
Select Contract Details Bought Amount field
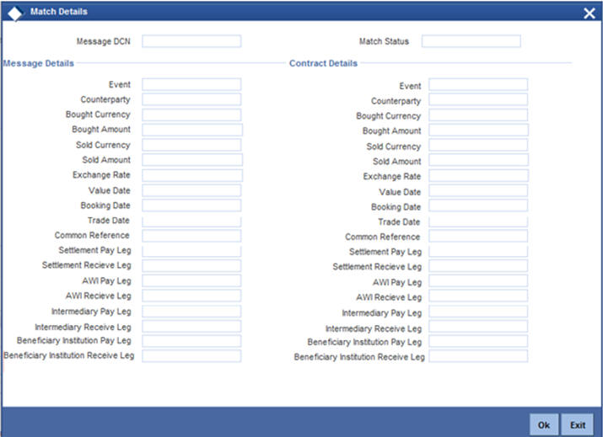(479, 130)
